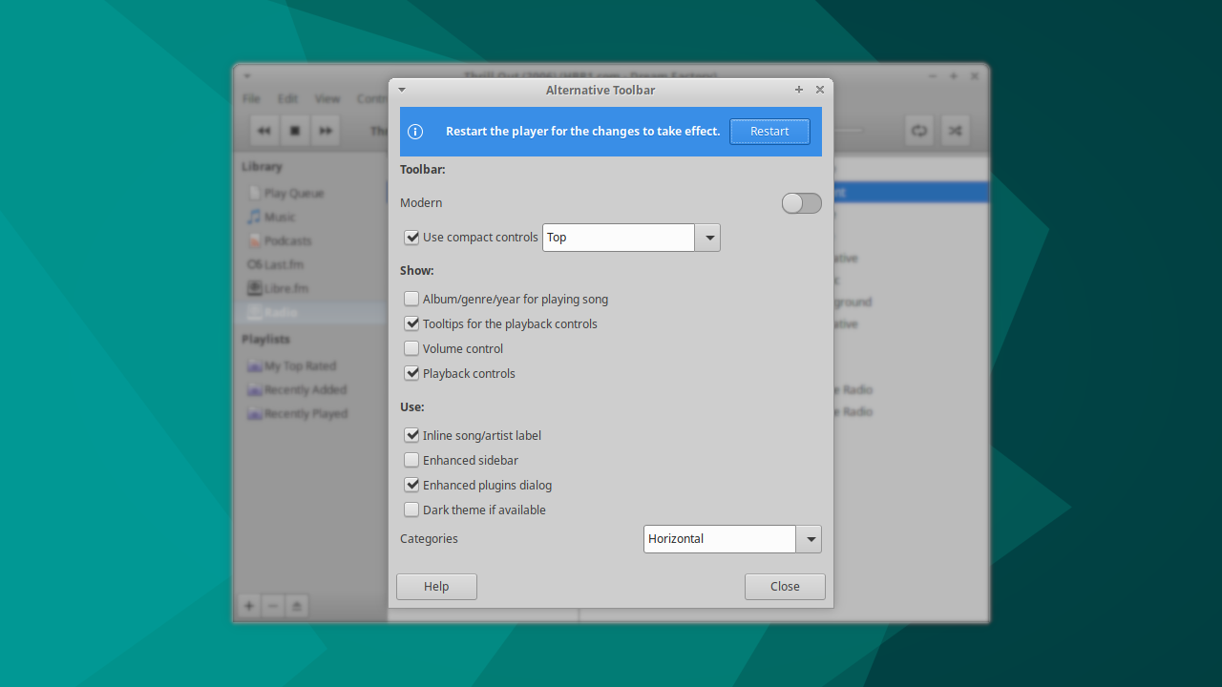Open the Categories layout dropdown
The image size is (1222, 687).
[x=810, y=539]
